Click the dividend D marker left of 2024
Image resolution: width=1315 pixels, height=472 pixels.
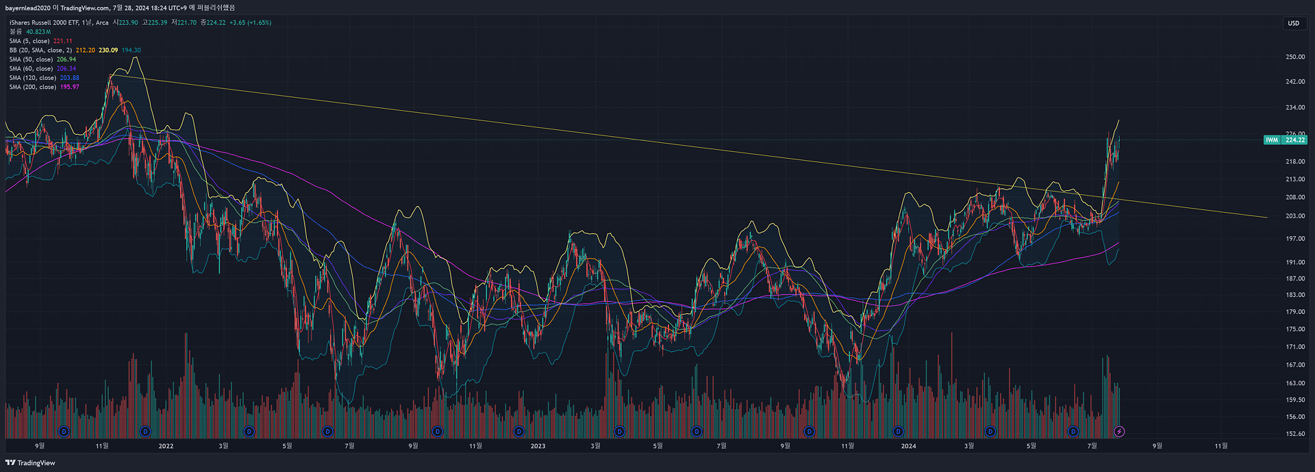[x=898, y=432]
